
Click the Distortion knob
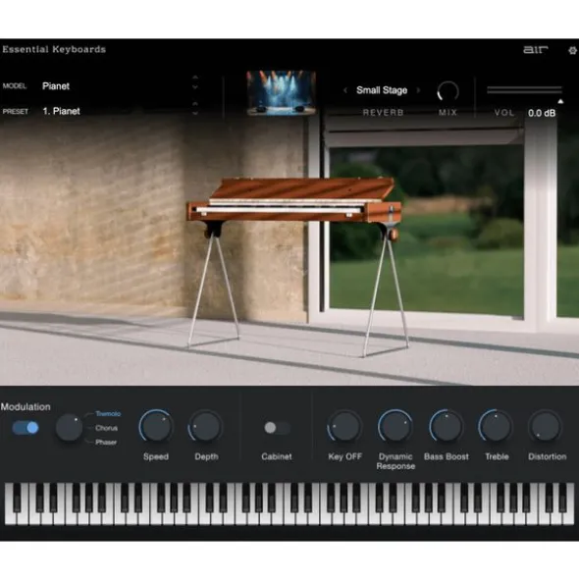click(x=546, y=427)
